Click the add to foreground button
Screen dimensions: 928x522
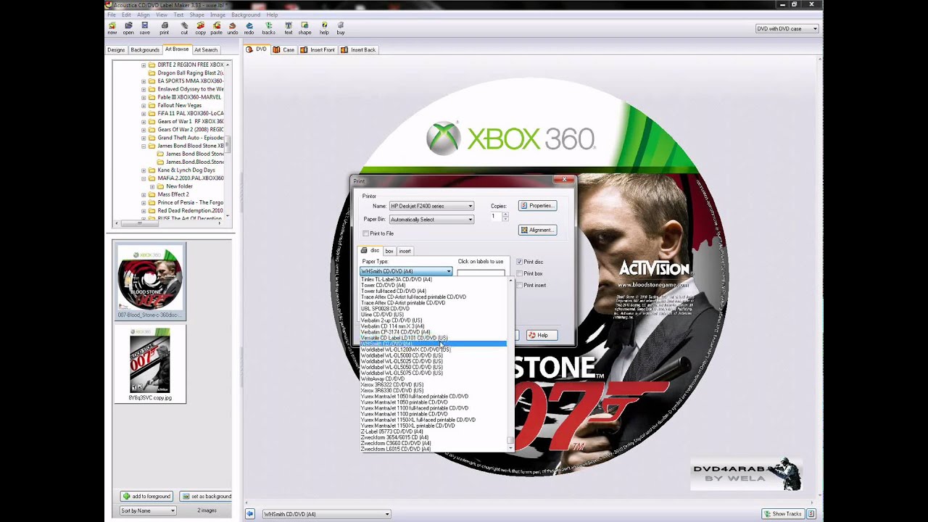[x=146, y=497]
